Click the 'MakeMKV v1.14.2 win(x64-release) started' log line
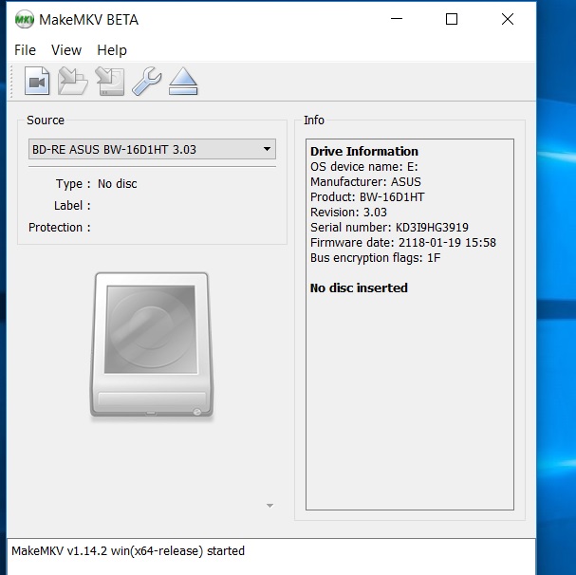 click(x=128, y=551)
